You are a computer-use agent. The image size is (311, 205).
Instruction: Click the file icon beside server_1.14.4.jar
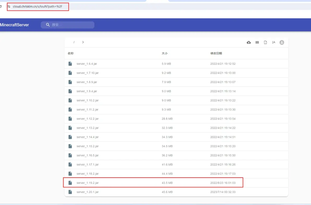point(70,137)
